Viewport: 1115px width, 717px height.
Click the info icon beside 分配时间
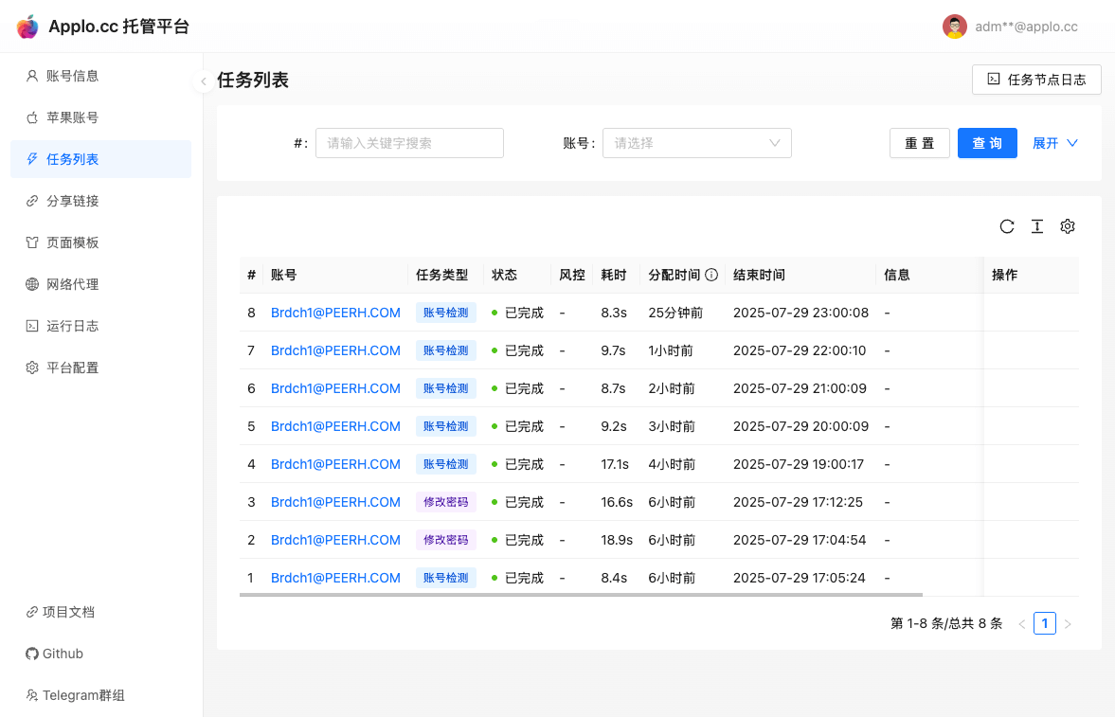711,275
